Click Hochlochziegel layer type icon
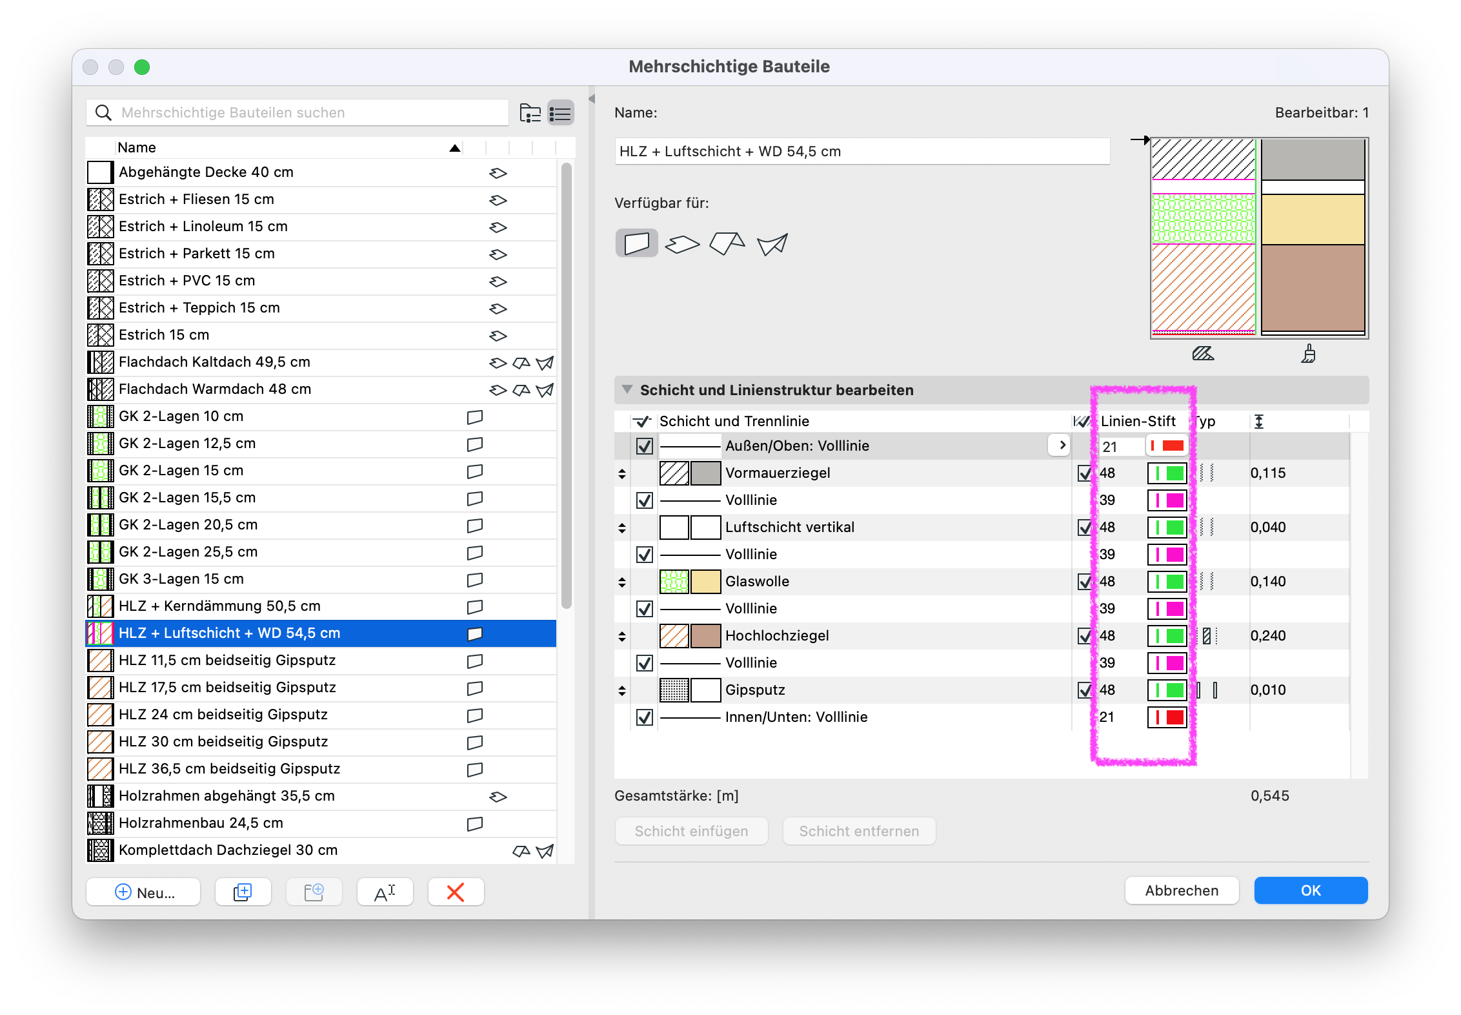The height and width of the screenshot is (1015, 1461). point(1207,636)
